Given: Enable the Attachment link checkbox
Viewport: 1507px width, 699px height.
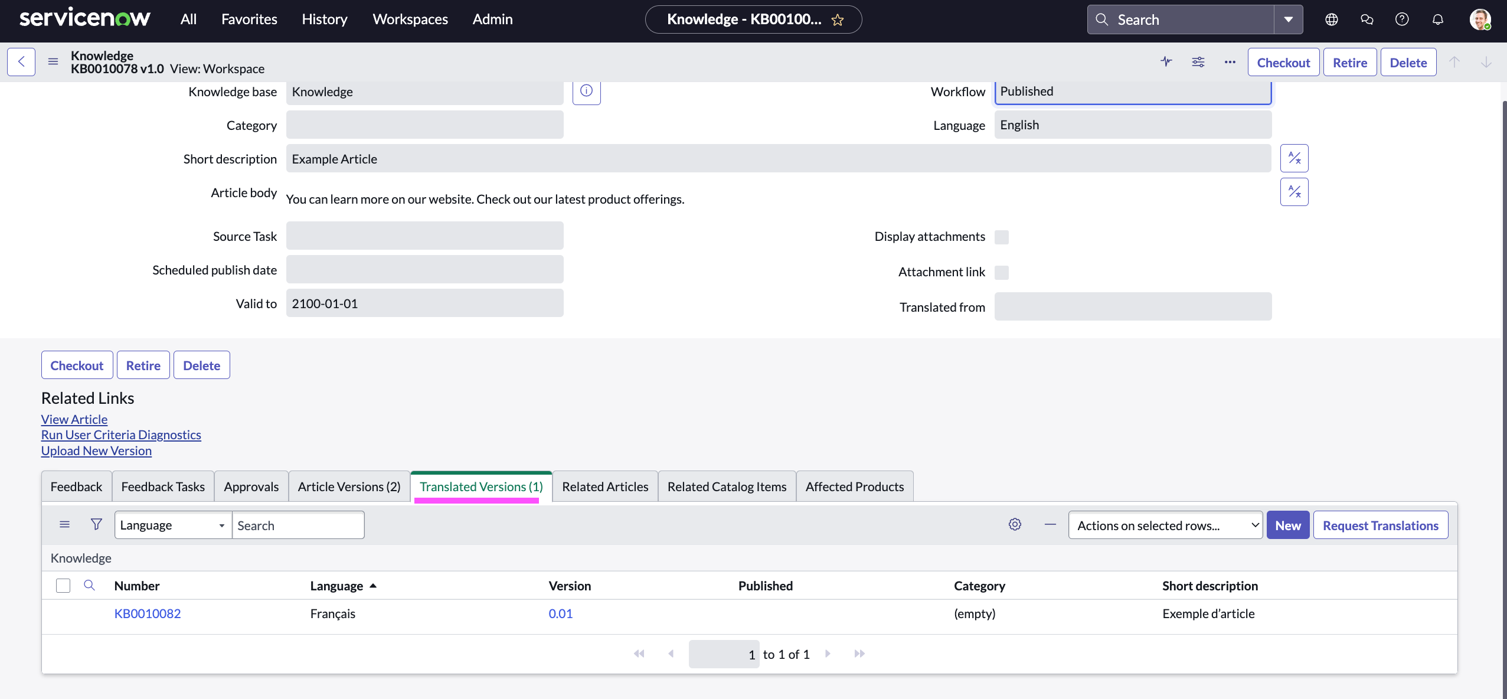Looking at the screenshot, I should pos(1002,272).
